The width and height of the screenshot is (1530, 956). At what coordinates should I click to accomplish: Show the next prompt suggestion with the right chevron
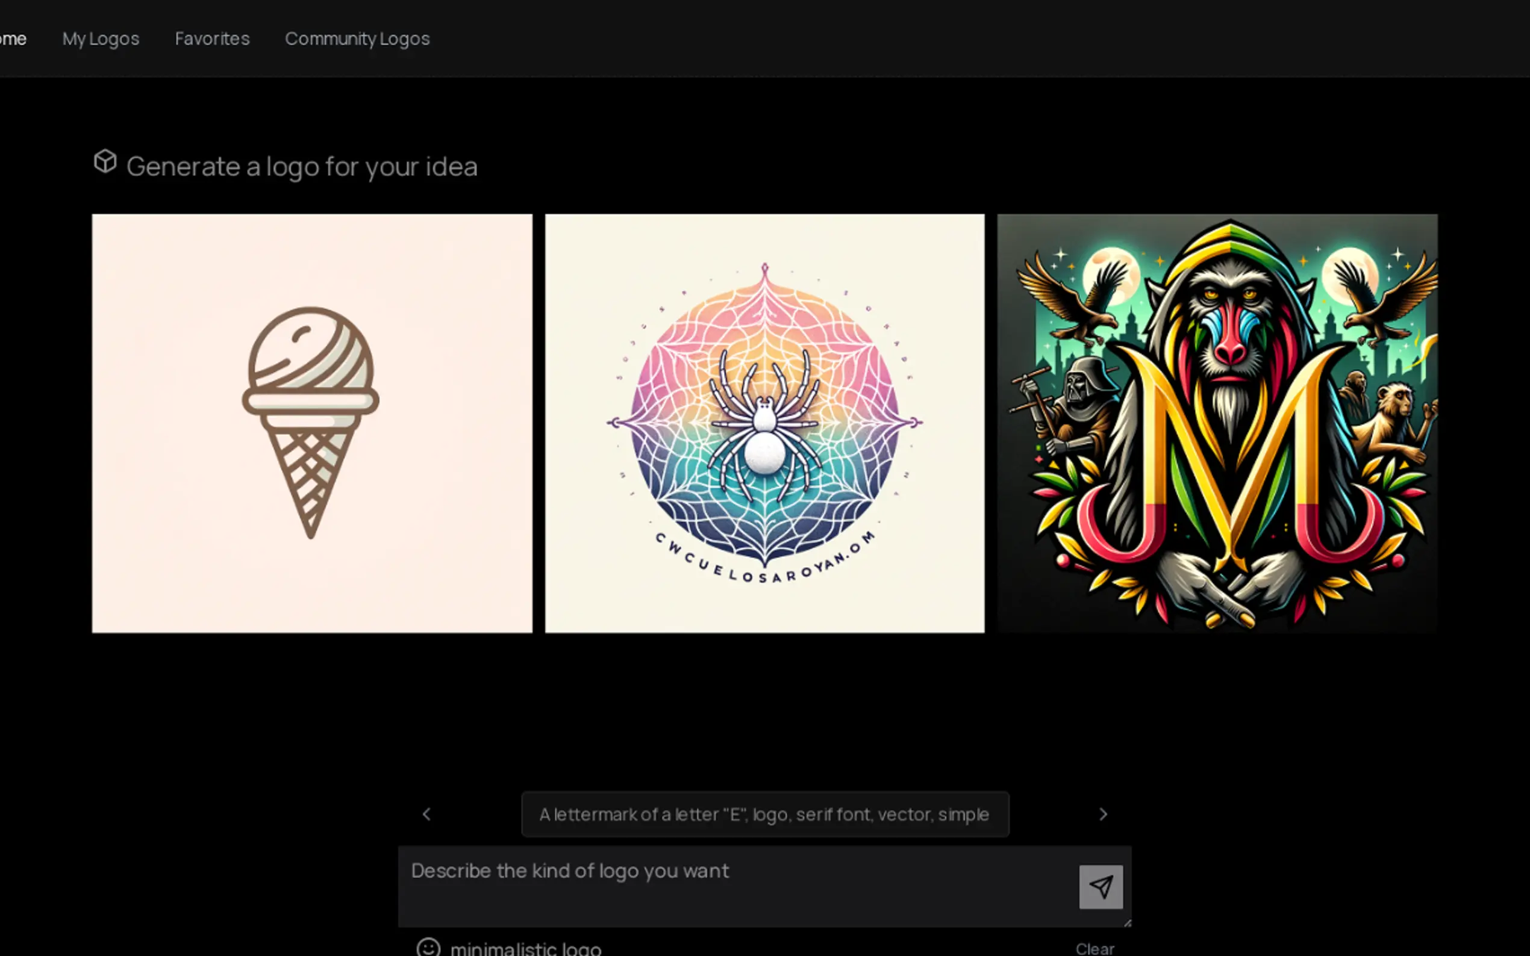[1103, 815]
